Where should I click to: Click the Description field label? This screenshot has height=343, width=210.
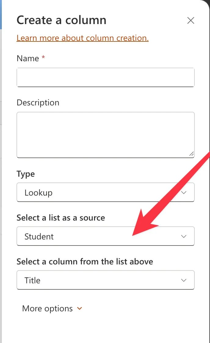pos(38,103)
